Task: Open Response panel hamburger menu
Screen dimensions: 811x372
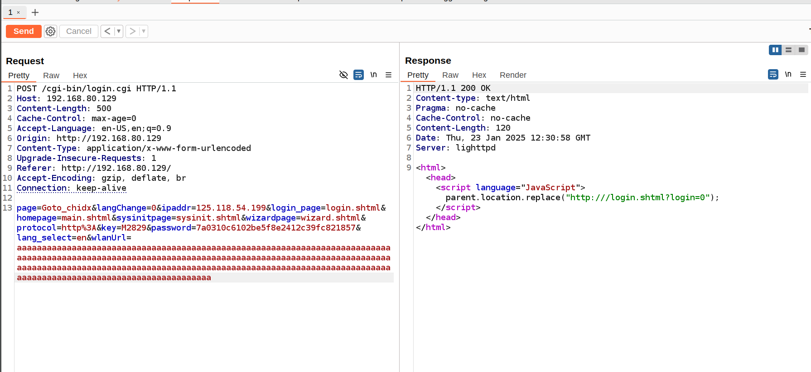Action: (x=803, y=74)
